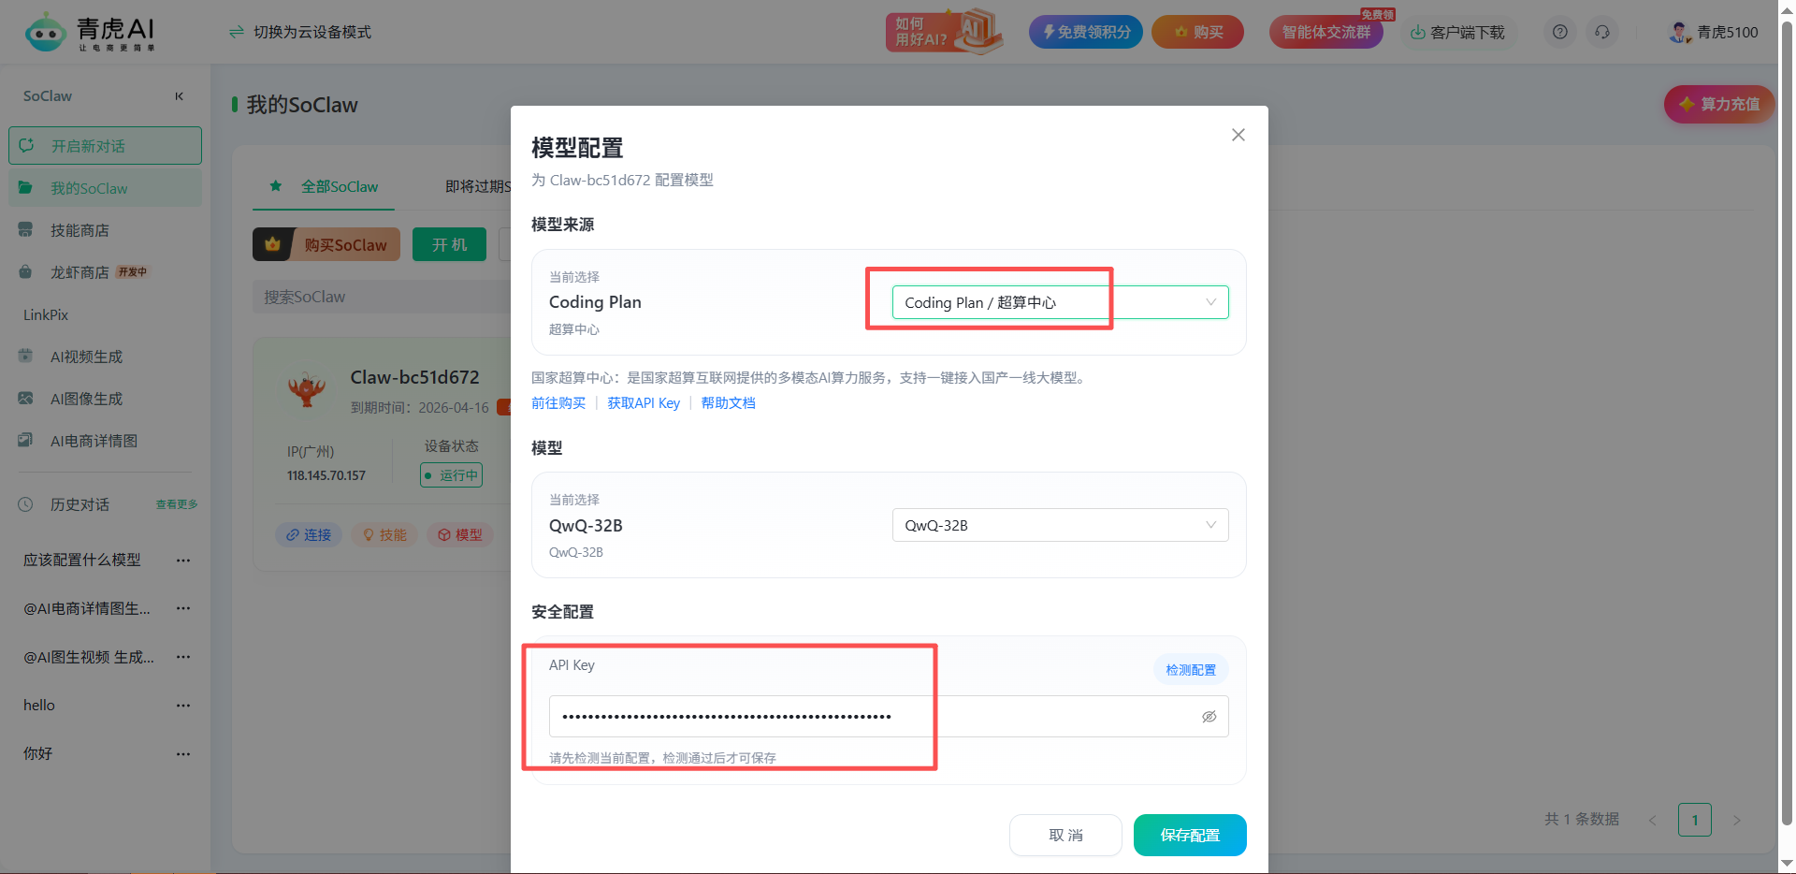1796x874 pixels.
Task: Open 应该配置什么模型 history chat
Action: click(82, 561)
